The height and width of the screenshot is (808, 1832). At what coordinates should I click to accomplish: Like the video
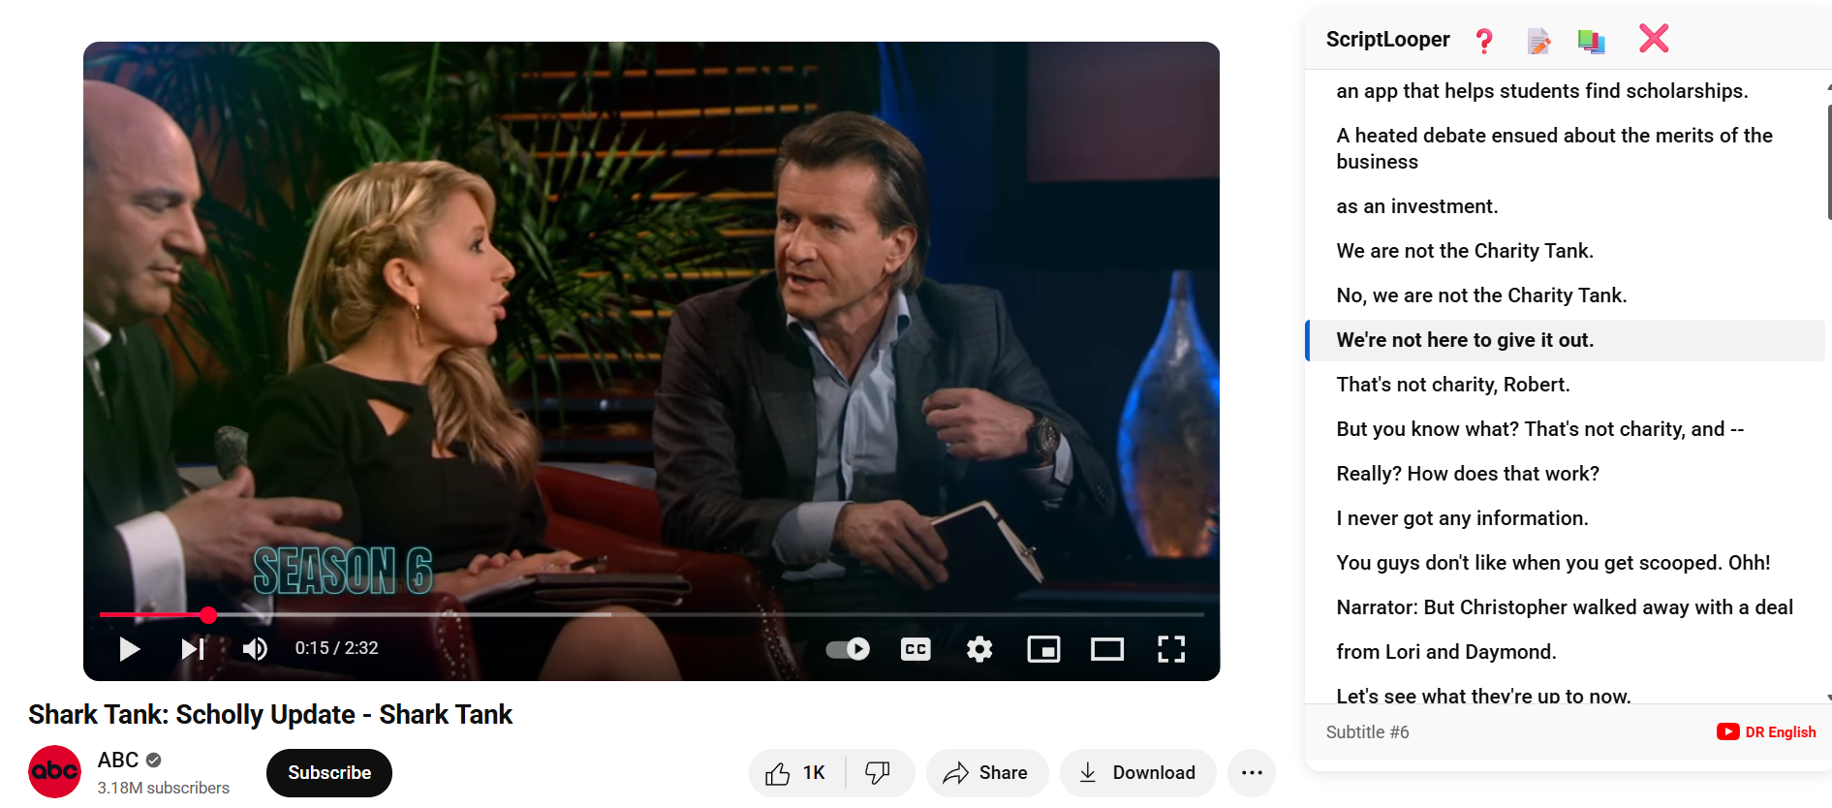[796, 772]
